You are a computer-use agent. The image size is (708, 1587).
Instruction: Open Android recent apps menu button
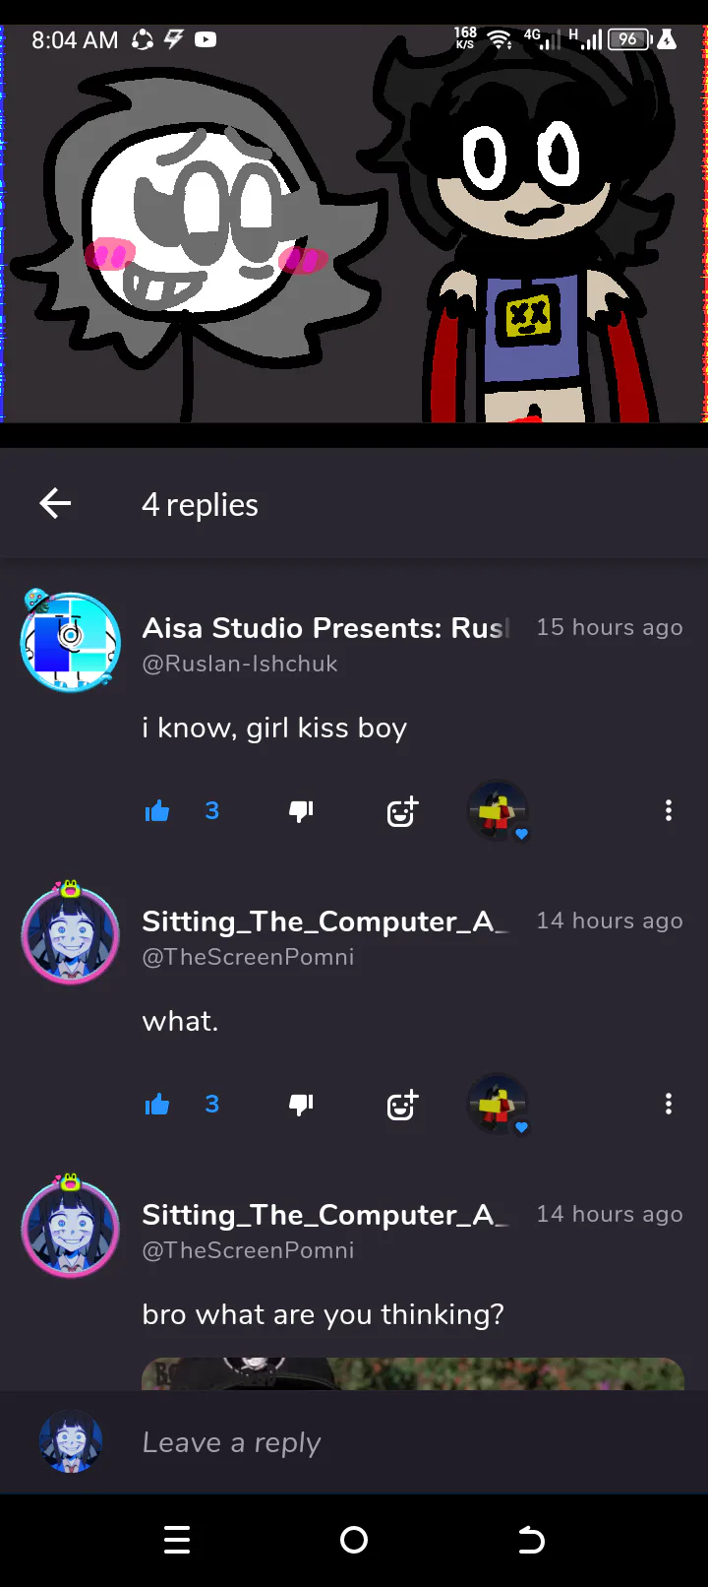[x=177, y=1540]
